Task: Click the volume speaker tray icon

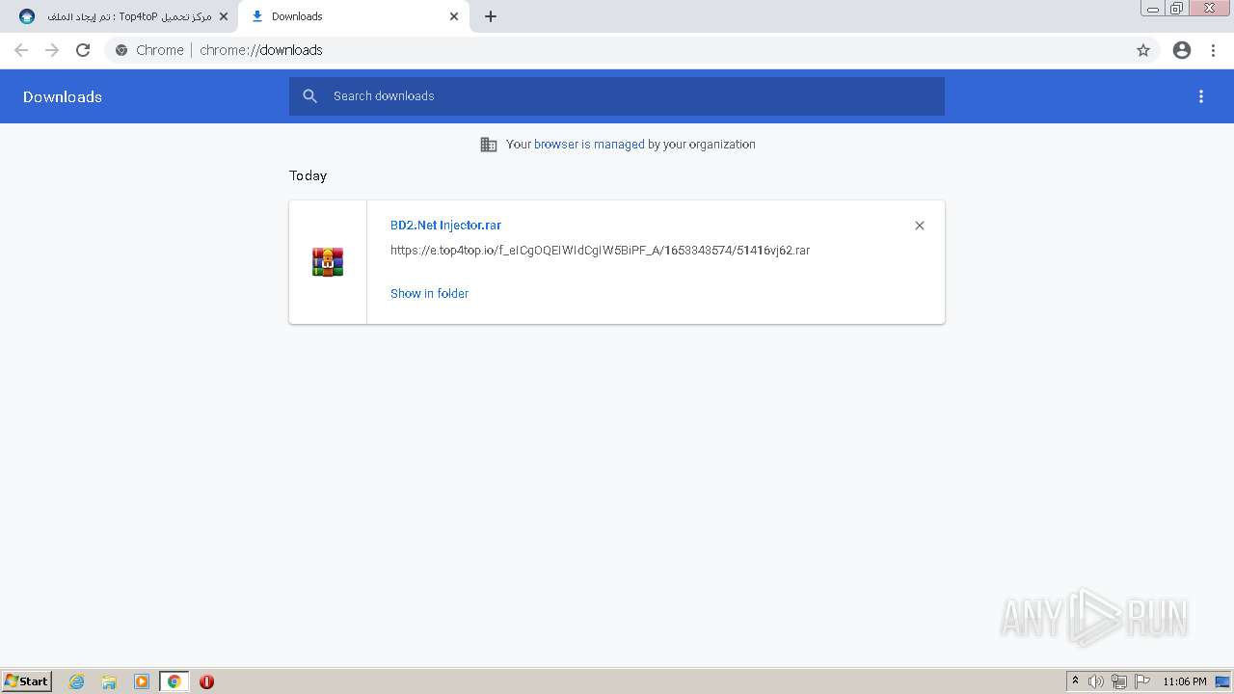Action: (1096, 681)
